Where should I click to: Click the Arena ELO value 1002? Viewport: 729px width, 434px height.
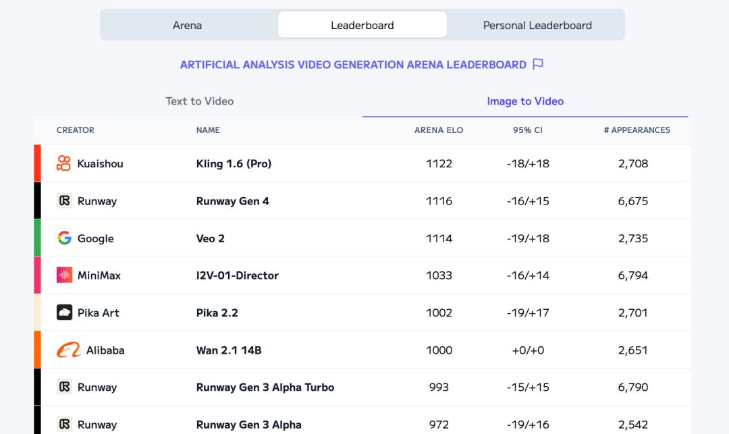(x=439, y=313)
